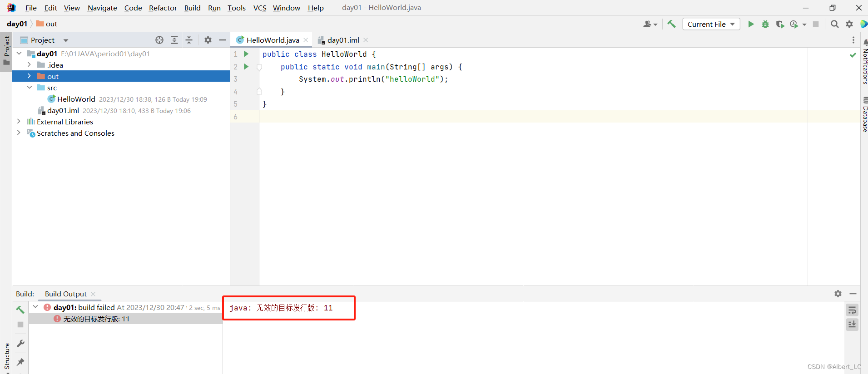Click Select Opened File target icon
This screenshot has height=374, width=868.
(159, 40)
